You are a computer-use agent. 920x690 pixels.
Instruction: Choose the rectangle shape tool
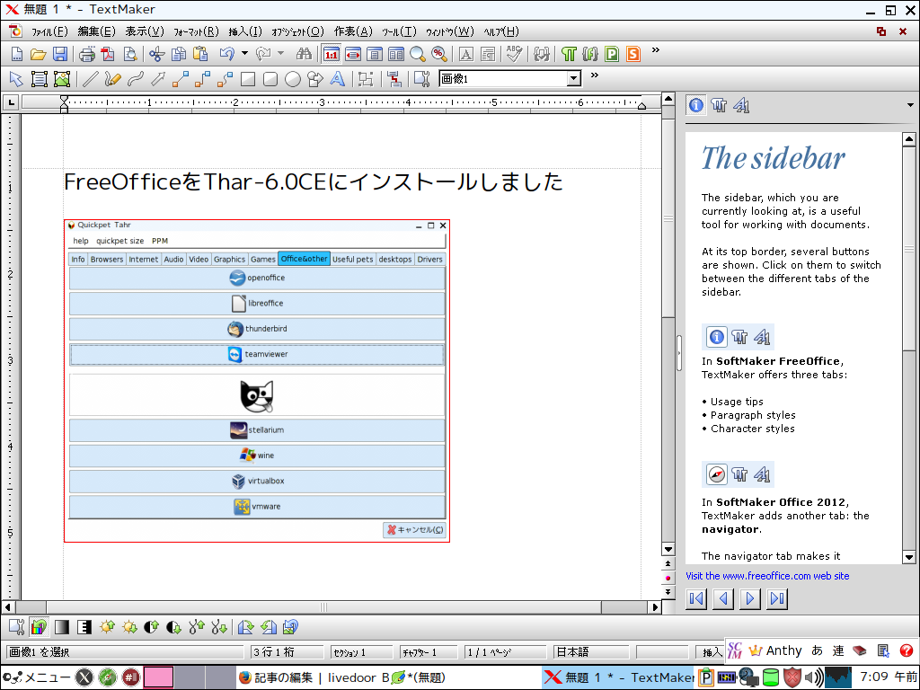tap(248, 79)
